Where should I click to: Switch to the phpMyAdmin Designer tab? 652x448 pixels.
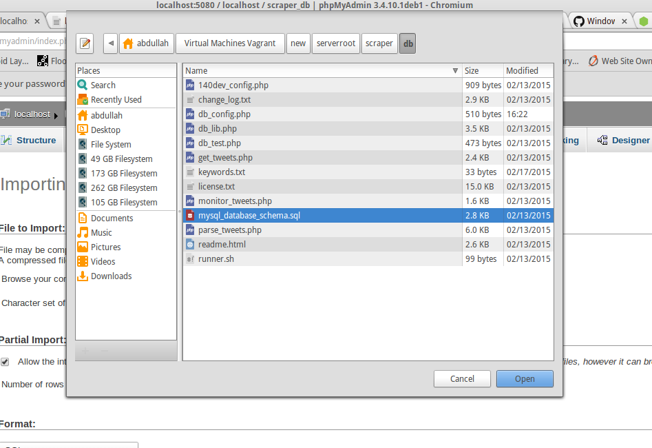(x=623, y=141)
